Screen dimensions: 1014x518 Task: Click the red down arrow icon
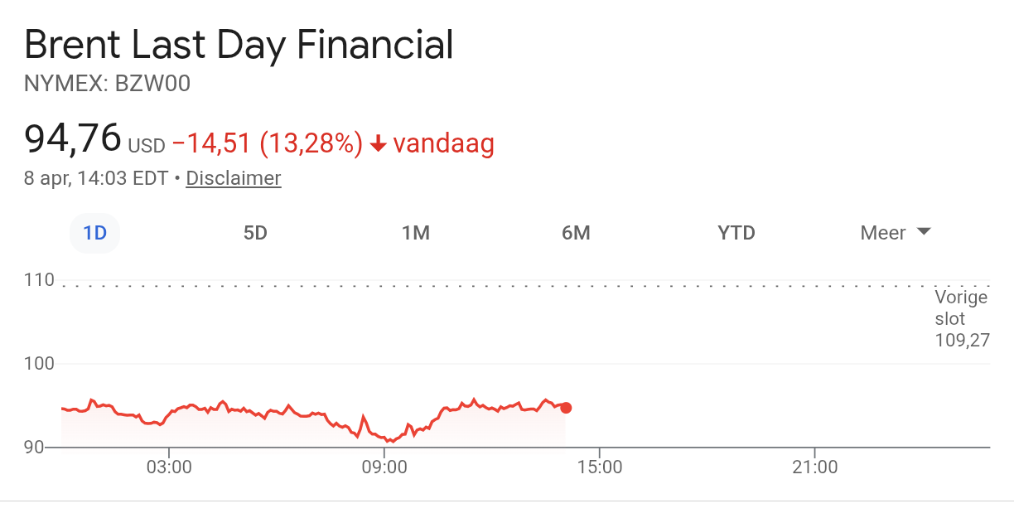379,144
